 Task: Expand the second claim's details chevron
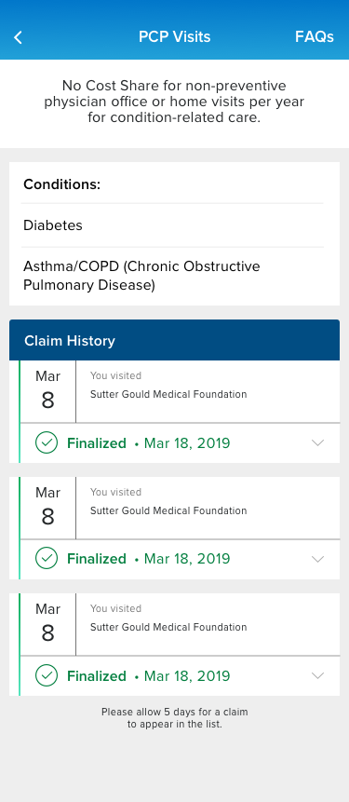[x=318, y=559]
